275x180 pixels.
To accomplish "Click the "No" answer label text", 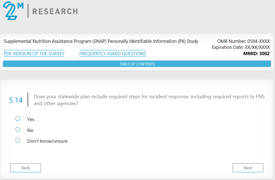I will pyautogui.click(x=30, y=130).
